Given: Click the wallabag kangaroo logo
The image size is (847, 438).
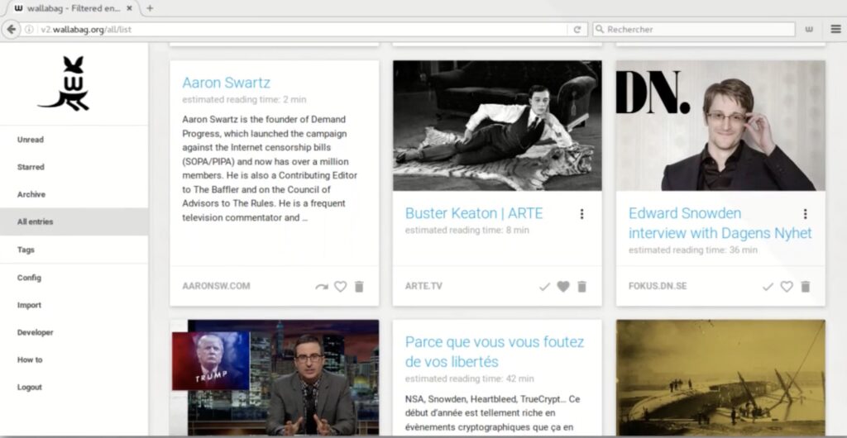Looking at the screenshot, I should coord(64,83).
